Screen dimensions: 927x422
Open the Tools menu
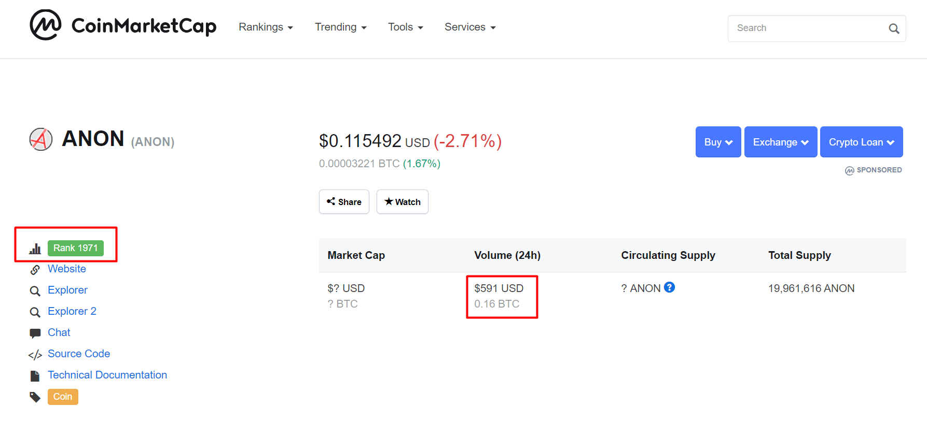[405, 27]
